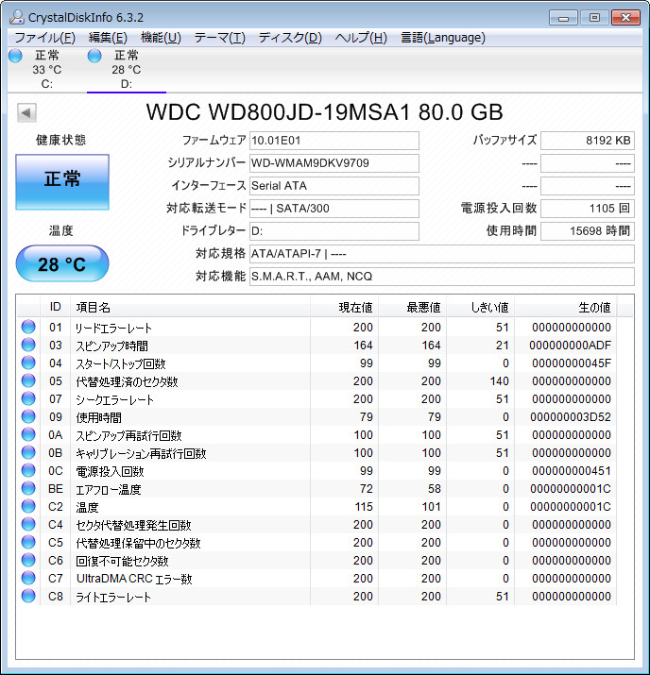Select worst value 58 in エアフロー温度 row

pyautogui.click(x=435, y=489)
